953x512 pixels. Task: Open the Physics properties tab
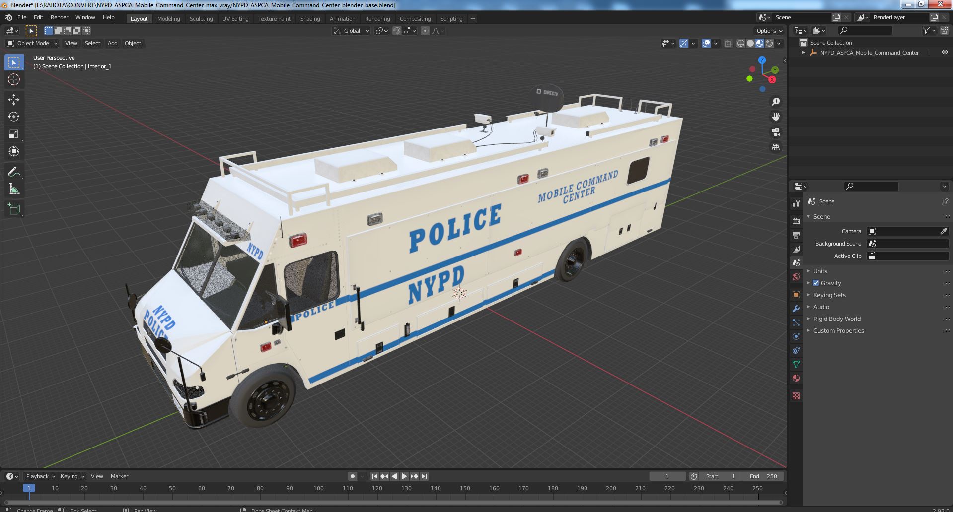pyautogui.click(x=796, y=336)
